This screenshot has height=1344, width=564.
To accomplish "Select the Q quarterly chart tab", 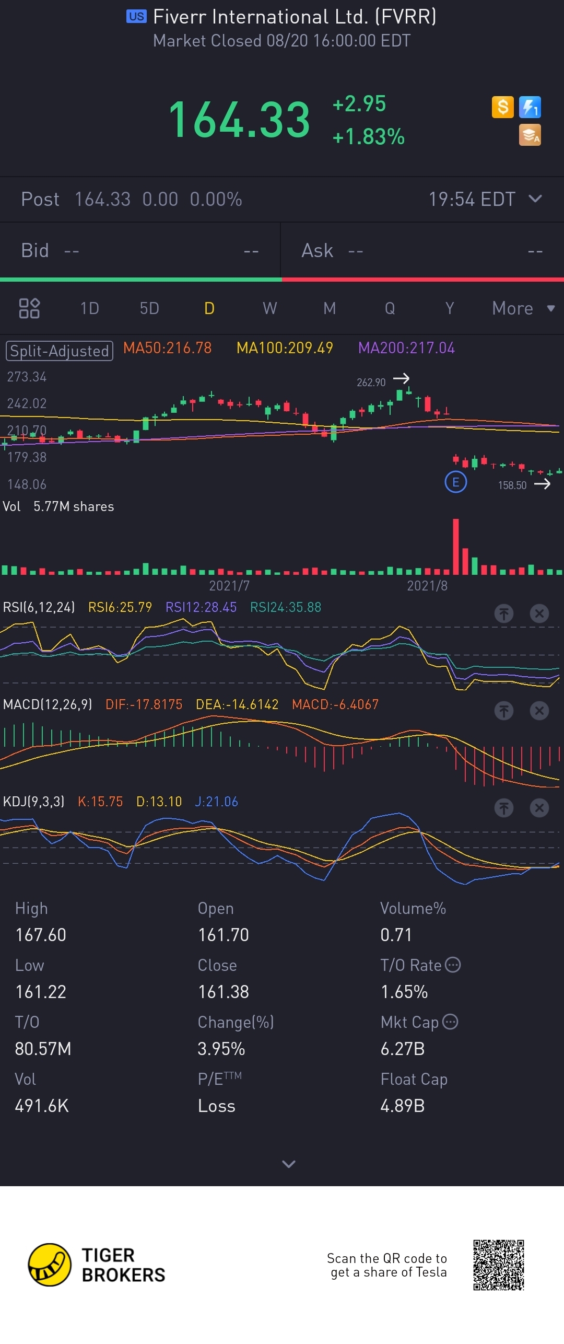I will pyautogui.click(x=390, y=308).
